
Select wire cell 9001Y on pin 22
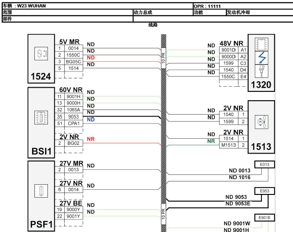point(73,216)
